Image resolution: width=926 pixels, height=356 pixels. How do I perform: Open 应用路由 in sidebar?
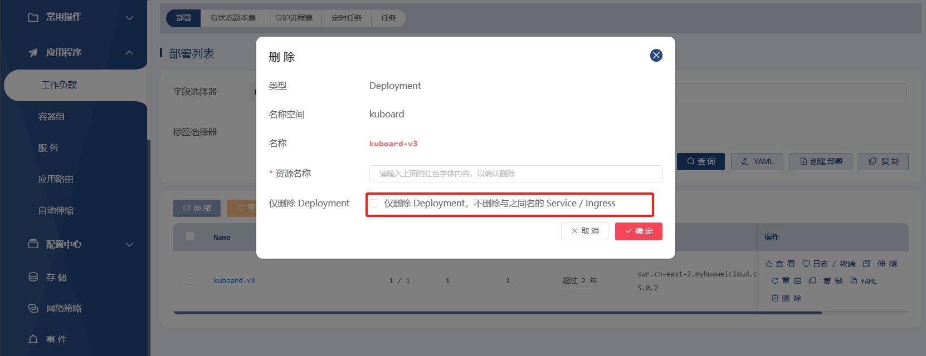coord(56,179)
